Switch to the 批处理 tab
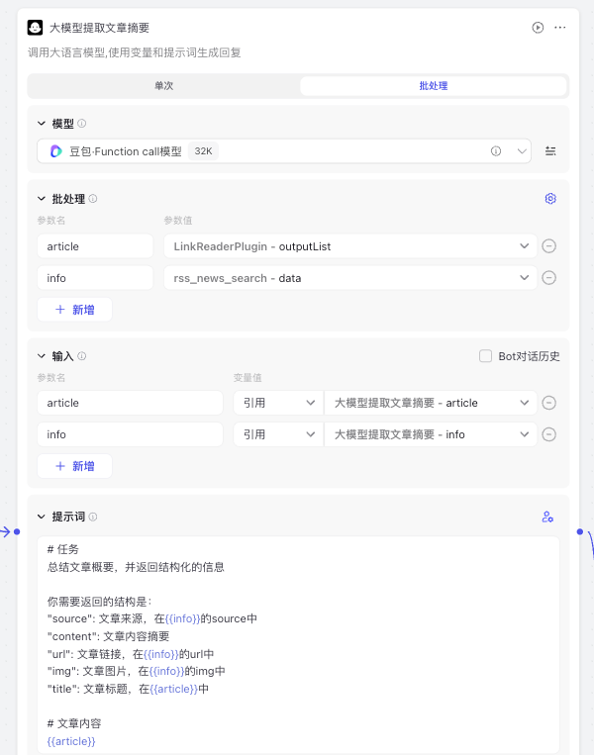The height and width of the screenshot is (755, 594). click(x=433, y=86)
